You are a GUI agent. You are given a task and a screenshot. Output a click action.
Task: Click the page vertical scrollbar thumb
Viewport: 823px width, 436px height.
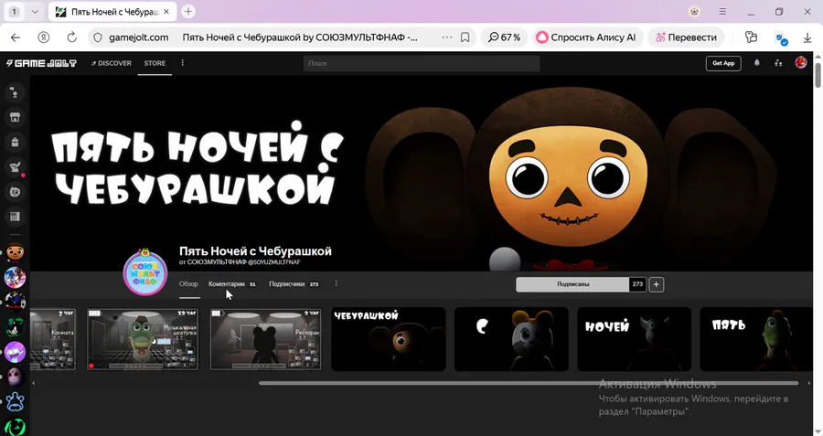pyautogui.click(x=818, y=75)
